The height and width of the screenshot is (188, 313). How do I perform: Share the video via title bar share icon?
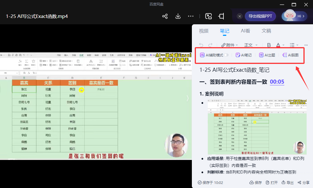tap(165, 16)
